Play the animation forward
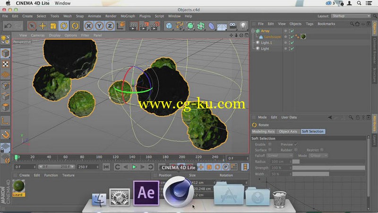The height and width of the screenshot is (213, 378). [x=134, y=167]
